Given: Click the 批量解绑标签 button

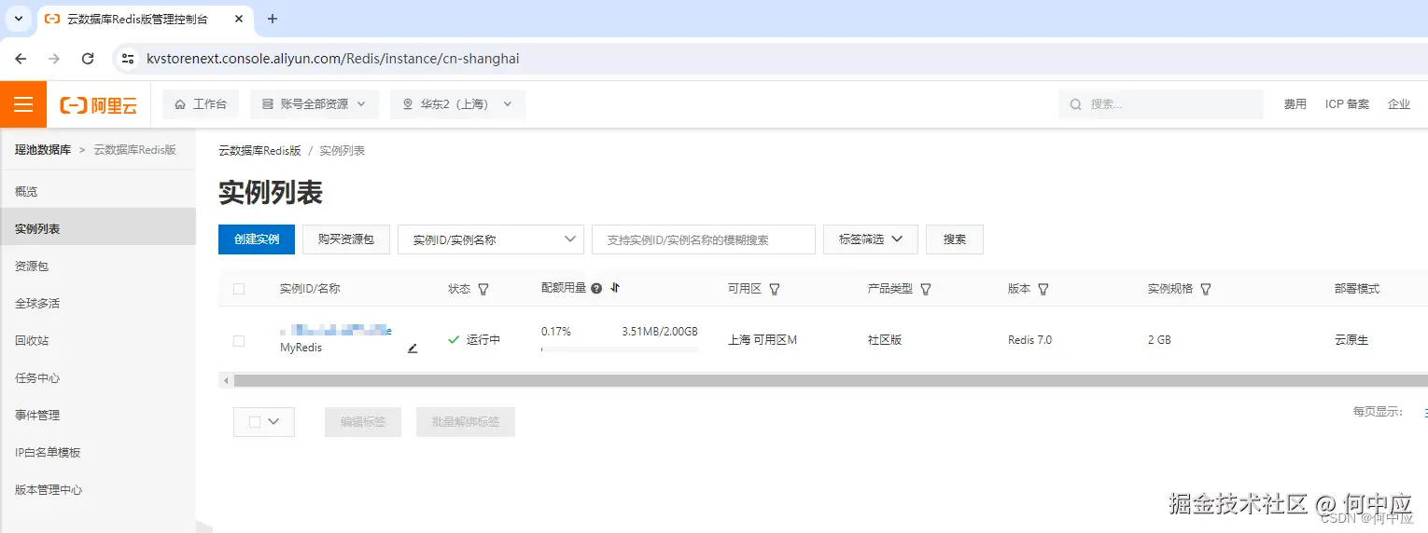Looking at the screenshot, I should [x=466, y=422].
